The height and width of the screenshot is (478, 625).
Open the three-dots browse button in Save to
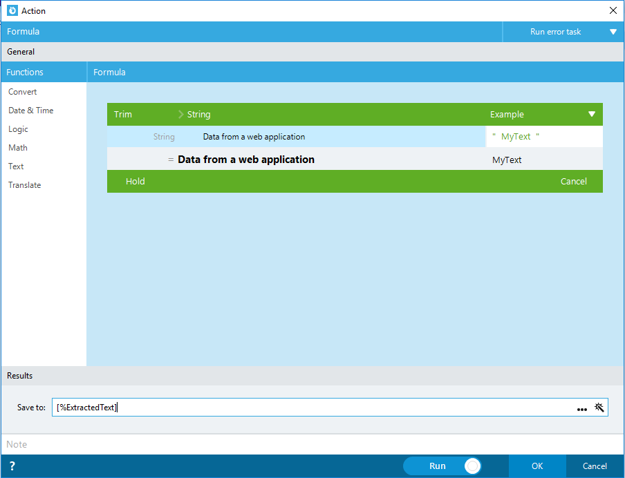582,409
